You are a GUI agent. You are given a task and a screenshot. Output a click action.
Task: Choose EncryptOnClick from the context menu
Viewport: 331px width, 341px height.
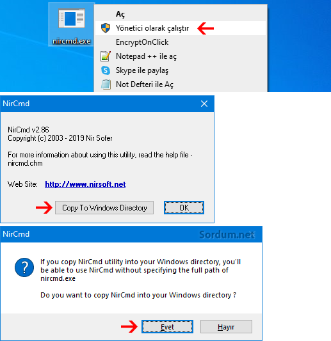point(181,42)
